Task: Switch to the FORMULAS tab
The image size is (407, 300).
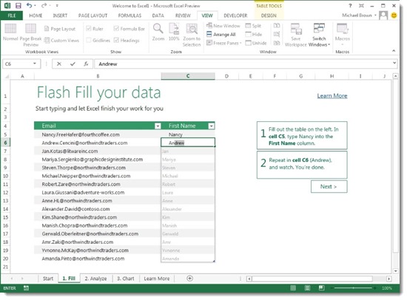Action: point(129,16)
